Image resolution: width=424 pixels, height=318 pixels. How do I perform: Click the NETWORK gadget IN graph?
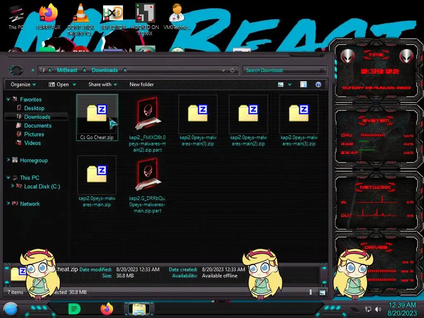(x=376, y=200)
